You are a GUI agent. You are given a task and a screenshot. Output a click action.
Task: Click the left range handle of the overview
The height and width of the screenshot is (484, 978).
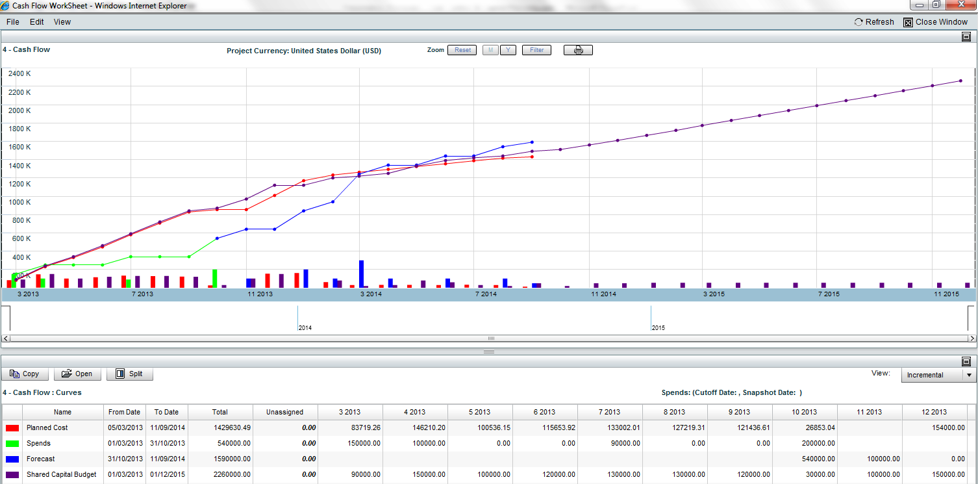(6, 319)
